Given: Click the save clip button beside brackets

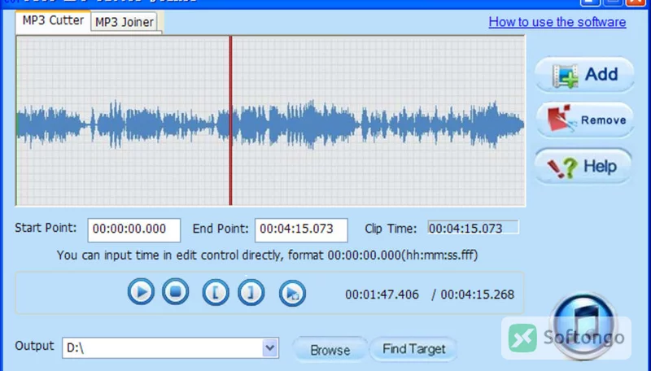Looking at the screenshot, I should coord(292,294).
